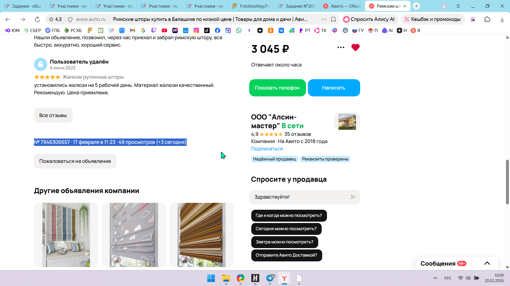Reload the page with refresh icon
Screen dimensions: 510x286
point(37,19)
